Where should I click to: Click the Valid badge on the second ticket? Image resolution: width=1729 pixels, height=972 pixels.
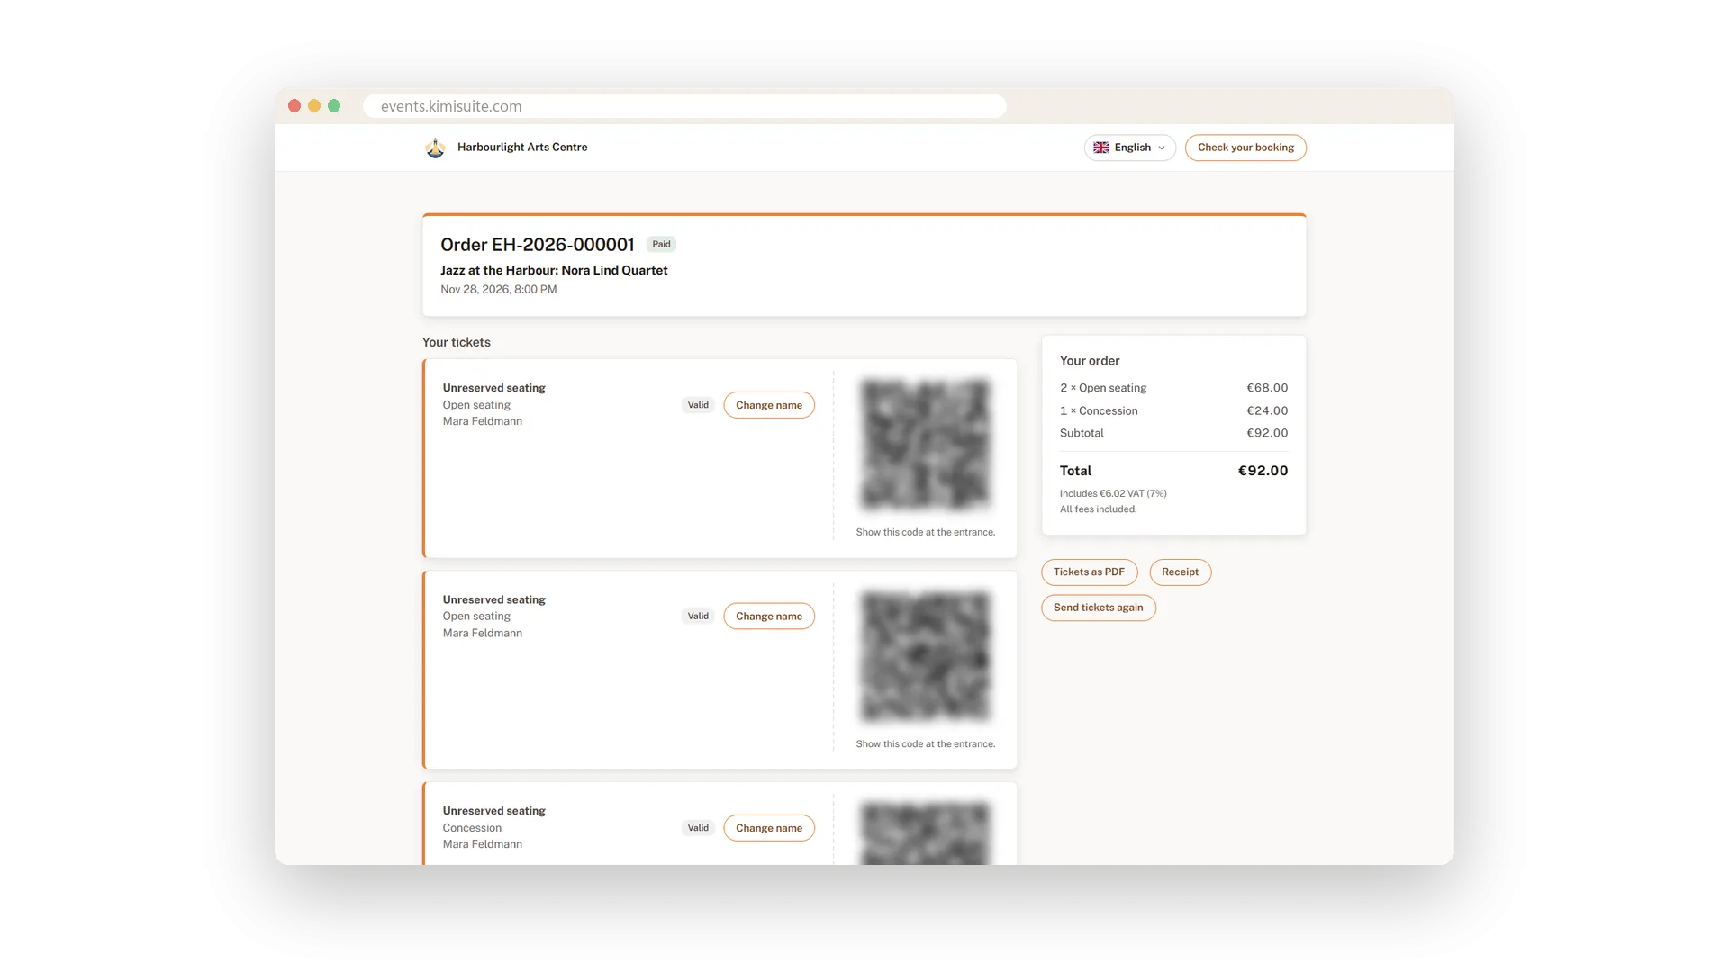click(x=698, y=616)
